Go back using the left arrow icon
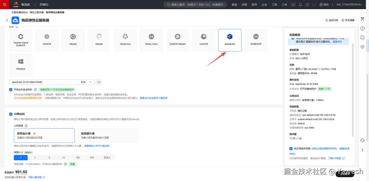369x181 pixels. 7,20
